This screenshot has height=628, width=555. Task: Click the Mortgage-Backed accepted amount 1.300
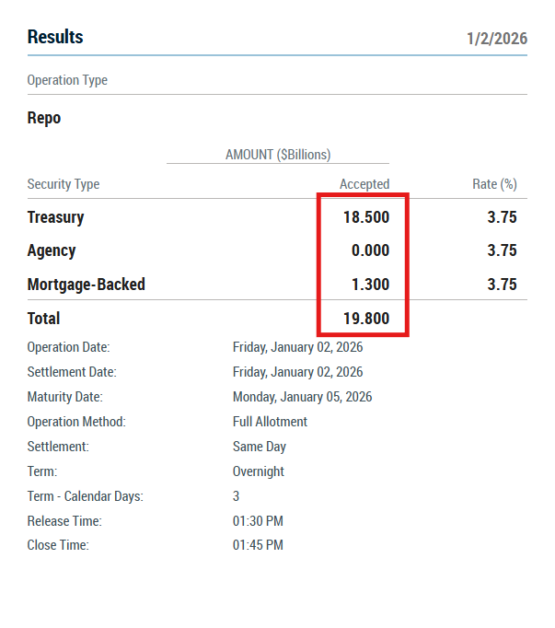point(370,285)
